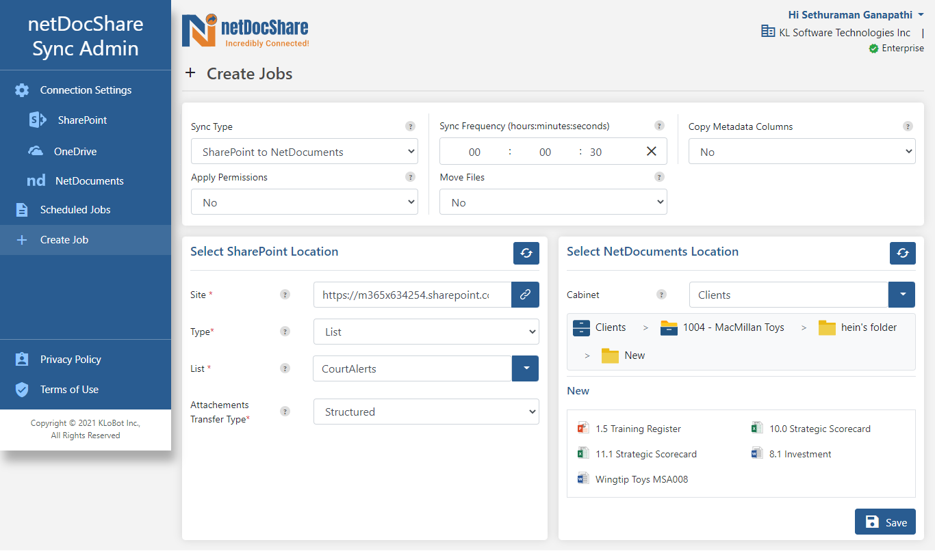Click the Connection Settings gear icon

click(22, 90)
